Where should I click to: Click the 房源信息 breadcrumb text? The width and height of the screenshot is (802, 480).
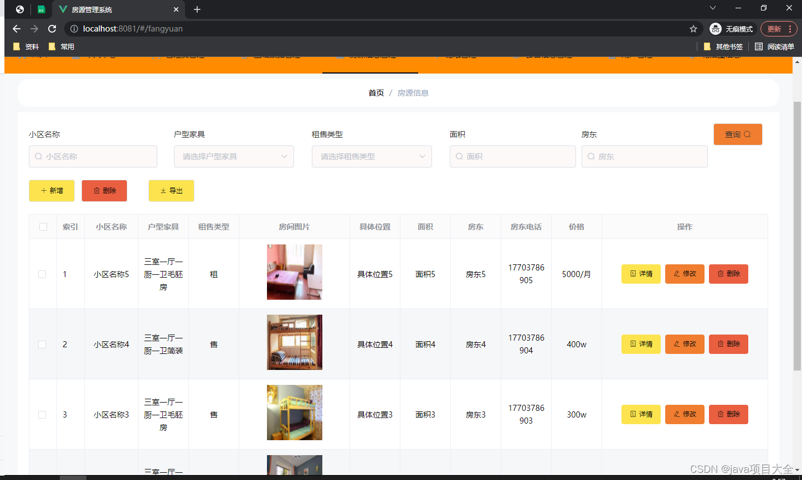tap(413, 93)
